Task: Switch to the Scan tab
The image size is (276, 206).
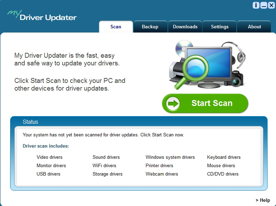Action: 116,27
